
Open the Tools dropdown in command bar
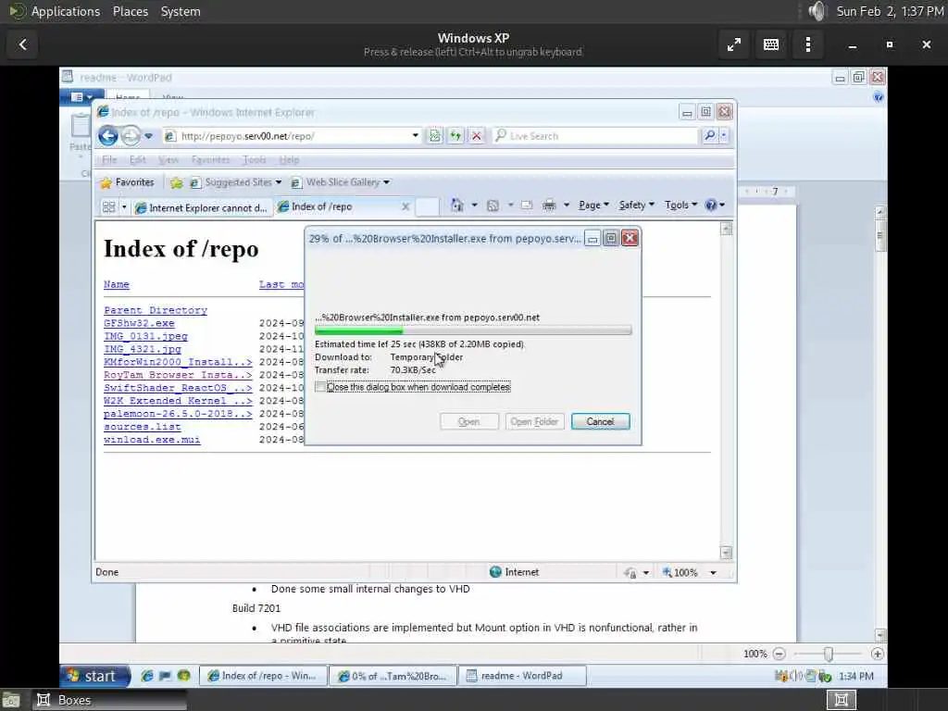681,205
